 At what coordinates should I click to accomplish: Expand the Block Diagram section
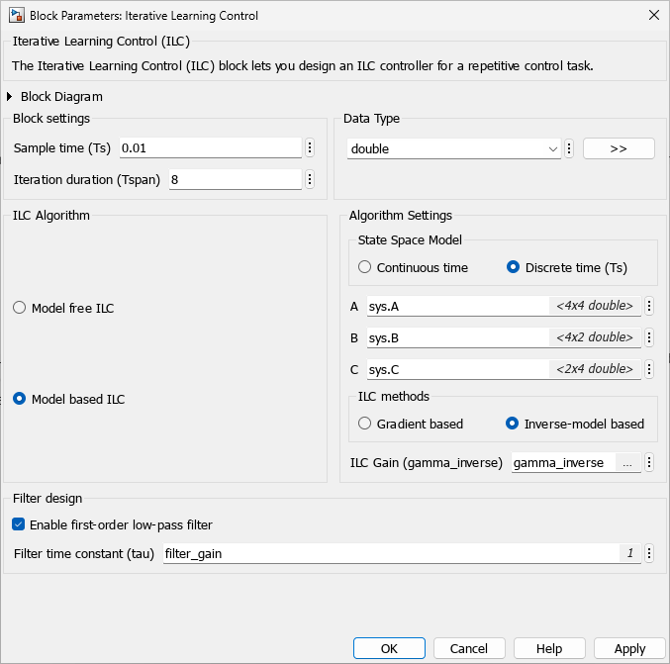coord(11,97)
